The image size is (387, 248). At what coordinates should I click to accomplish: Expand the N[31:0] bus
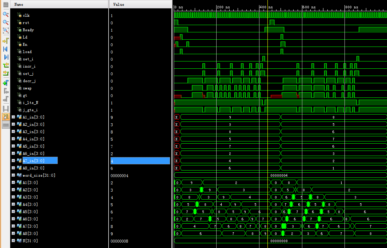coord(13,241)
